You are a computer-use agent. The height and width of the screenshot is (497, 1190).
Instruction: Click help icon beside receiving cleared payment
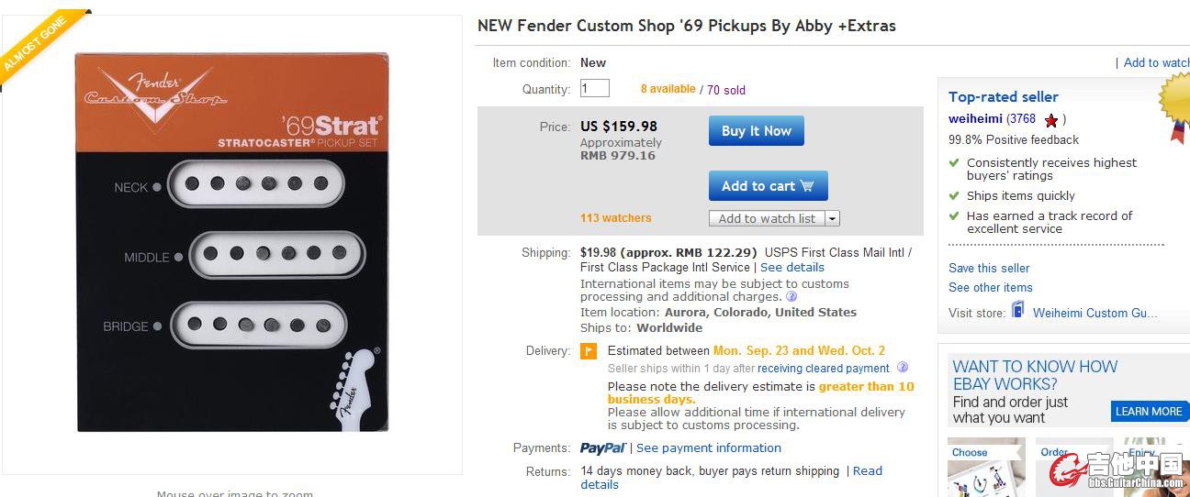click(x=902, y=368)
